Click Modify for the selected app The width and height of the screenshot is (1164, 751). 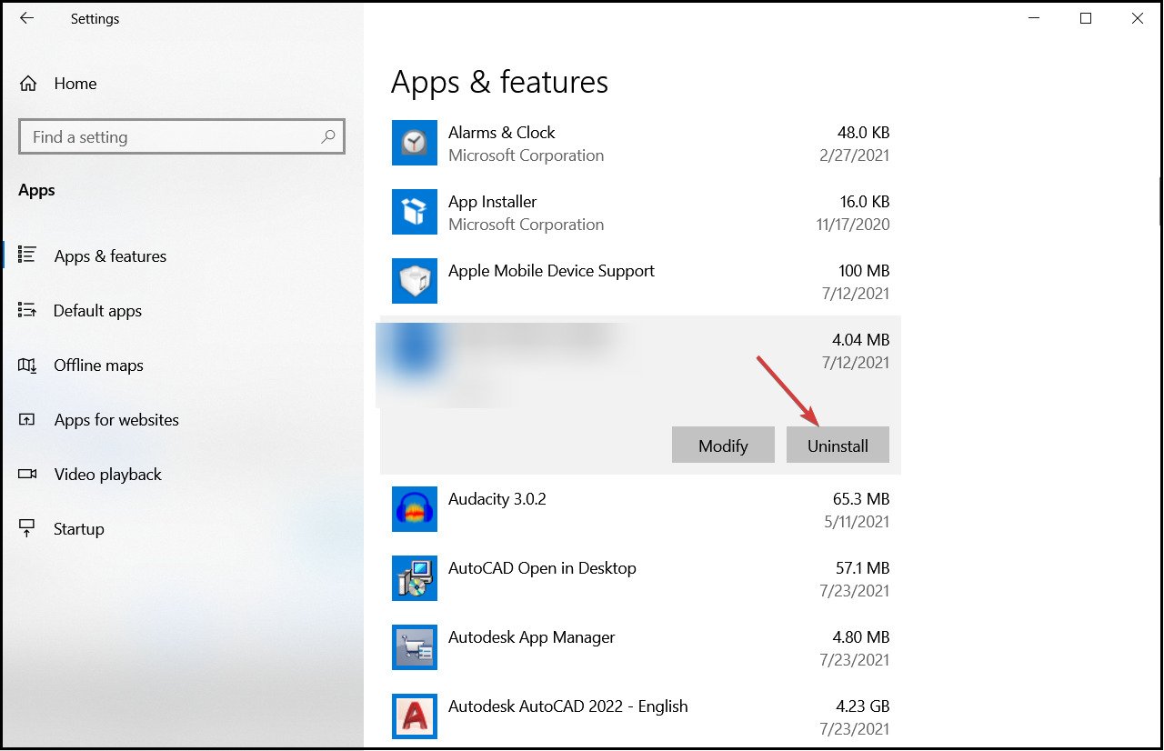click(x=723, y=446)
